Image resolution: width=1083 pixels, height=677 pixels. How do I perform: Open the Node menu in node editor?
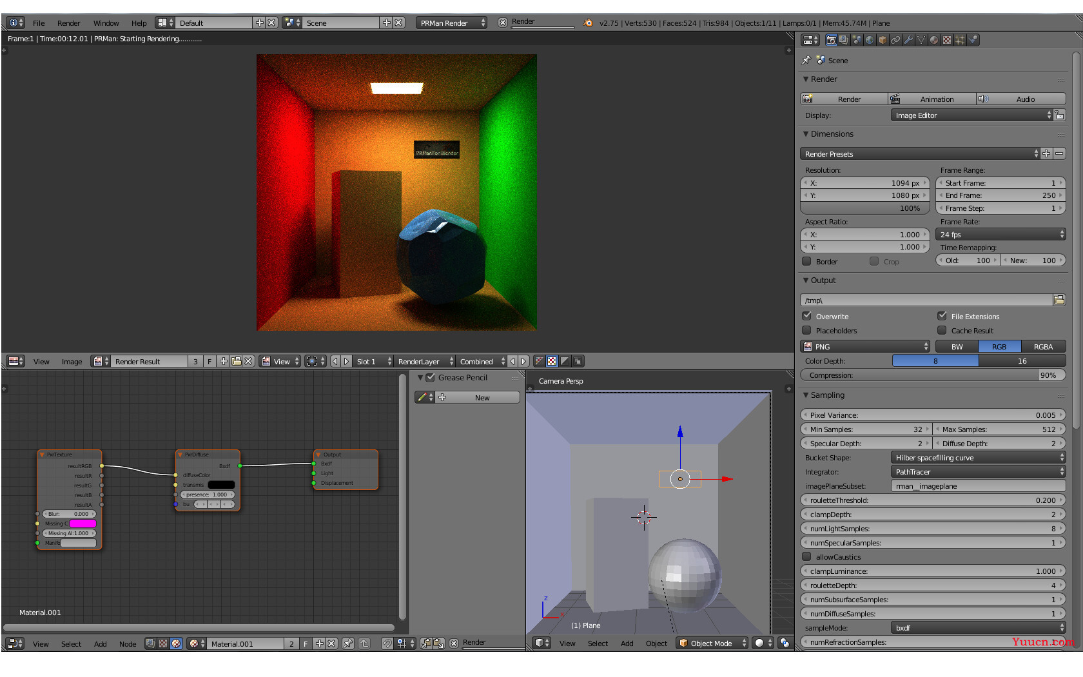[128, 643]
